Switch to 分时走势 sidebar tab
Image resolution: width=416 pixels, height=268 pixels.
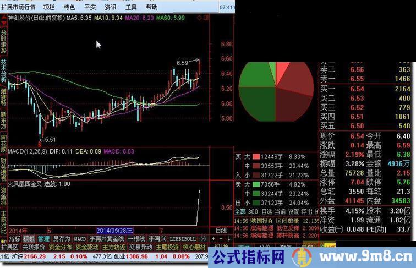click(x=3, y=41)
